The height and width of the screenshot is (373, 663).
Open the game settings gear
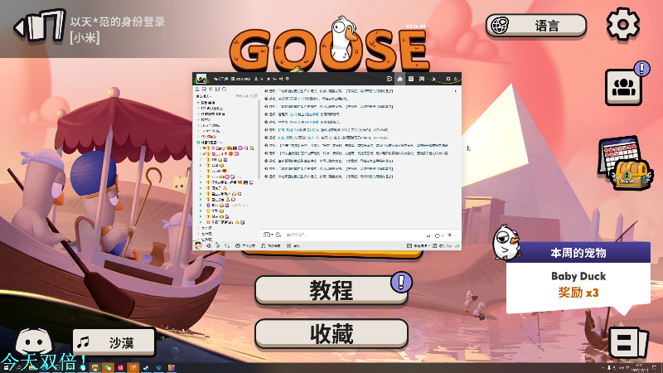pyautogui.click(x=623, y=24)
